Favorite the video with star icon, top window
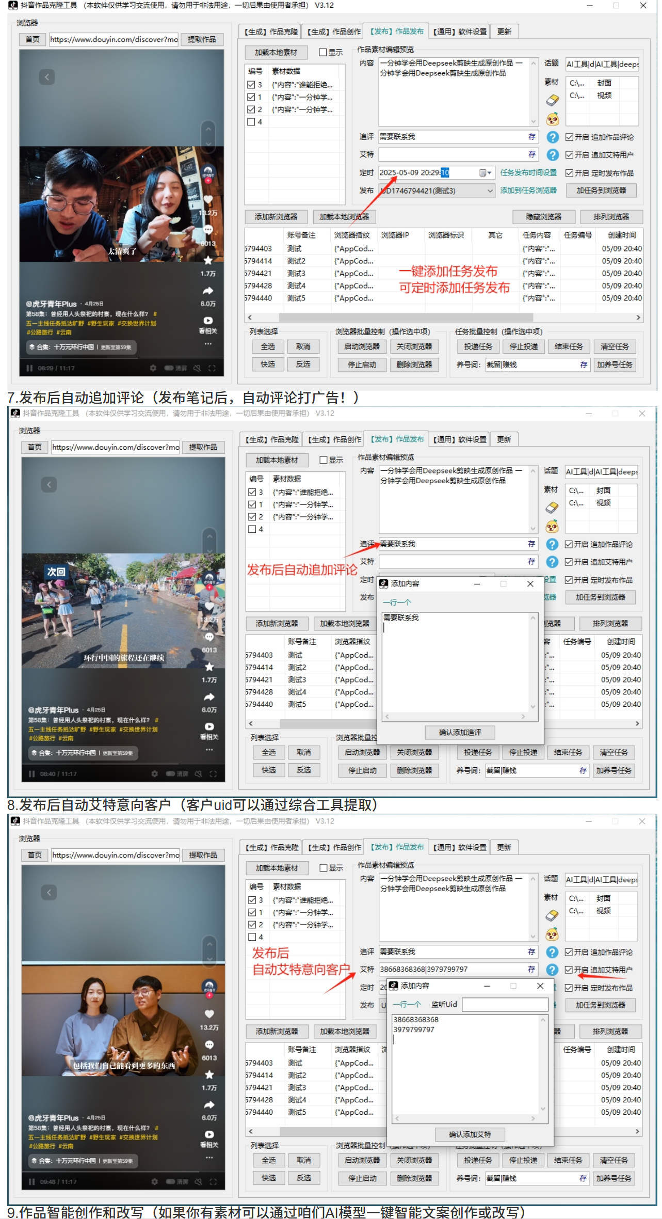Image resolution: width=662 pixels, height=1219 pixels. point(208,260)
